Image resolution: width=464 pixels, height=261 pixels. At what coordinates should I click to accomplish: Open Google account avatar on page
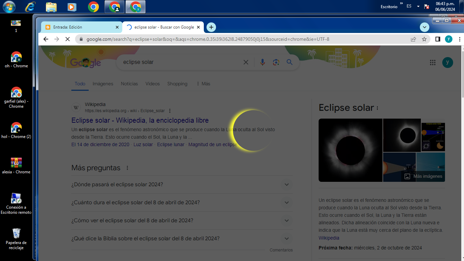tap(448, 62)
